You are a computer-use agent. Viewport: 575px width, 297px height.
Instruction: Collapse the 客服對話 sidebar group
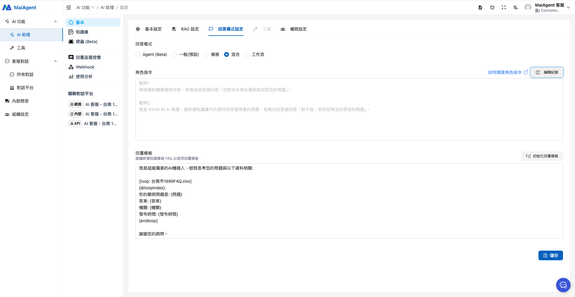point(55,61)
